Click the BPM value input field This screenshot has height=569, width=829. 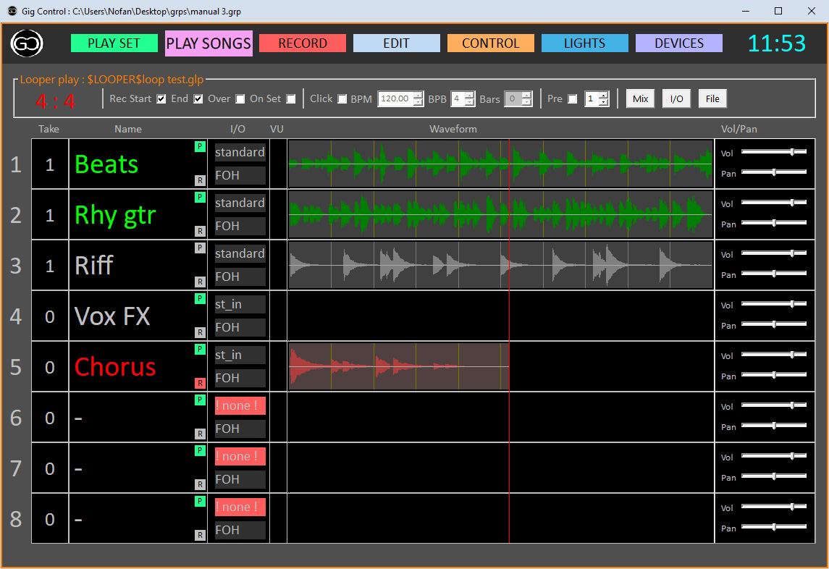point(397,98)
